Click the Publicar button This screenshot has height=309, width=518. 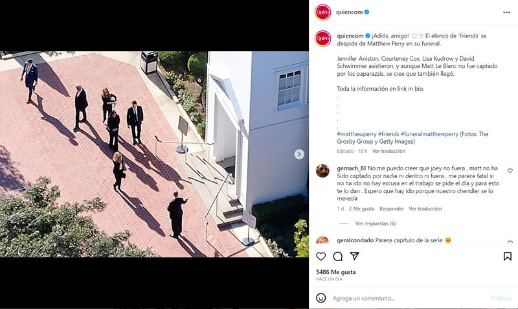[x=501, y=298]
